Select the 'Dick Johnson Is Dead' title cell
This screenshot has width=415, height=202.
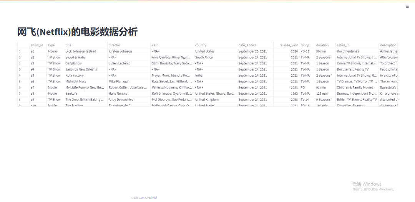click(86, 51)
